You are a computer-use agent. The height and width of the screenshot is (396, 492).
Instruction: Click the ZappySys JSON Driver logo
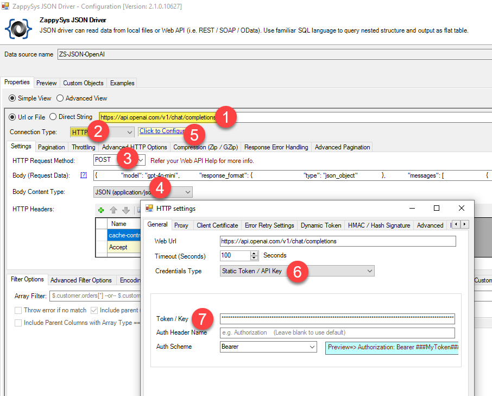[18, 29]
